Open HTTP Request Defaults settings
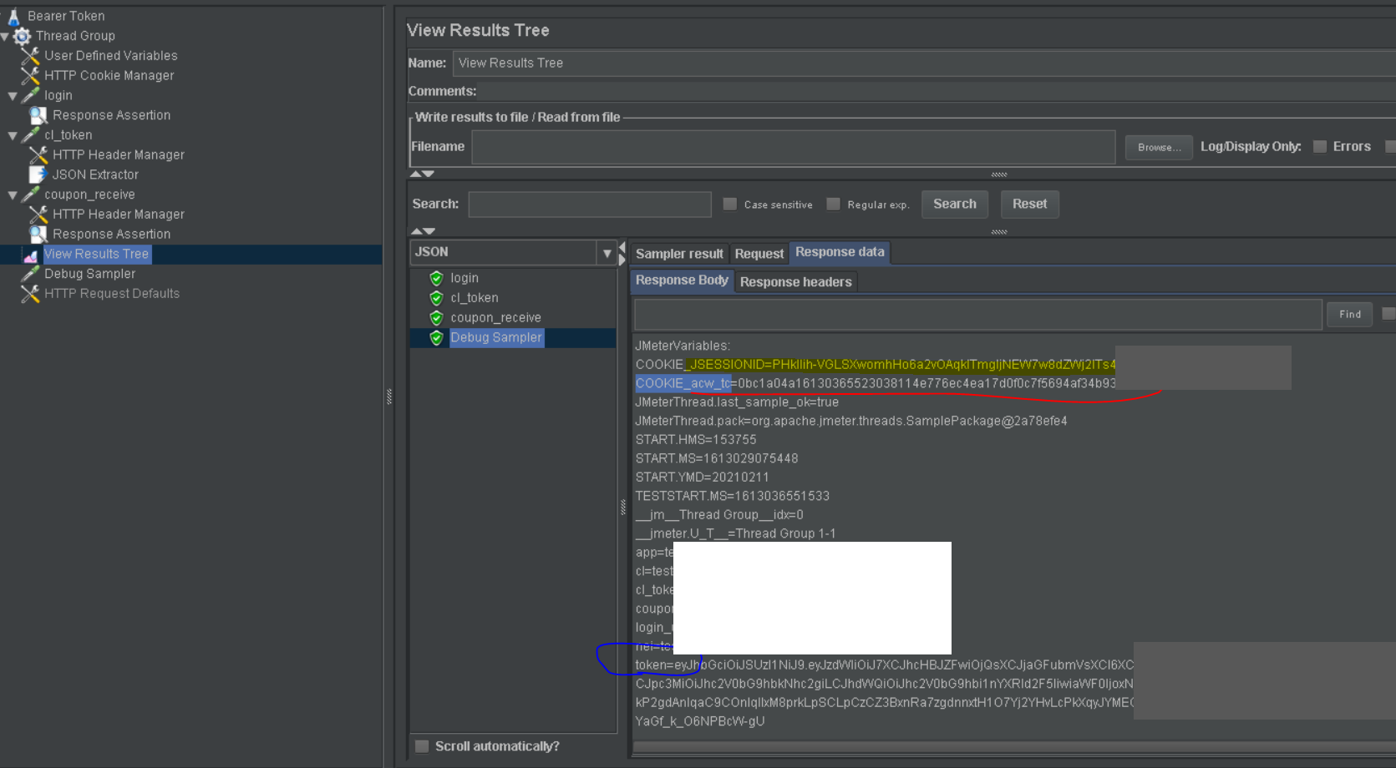 pos(113,293)
